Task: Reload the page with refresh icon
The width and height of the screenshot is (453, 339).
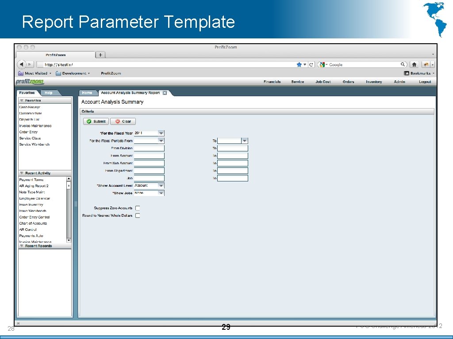Action: point(311,64)
